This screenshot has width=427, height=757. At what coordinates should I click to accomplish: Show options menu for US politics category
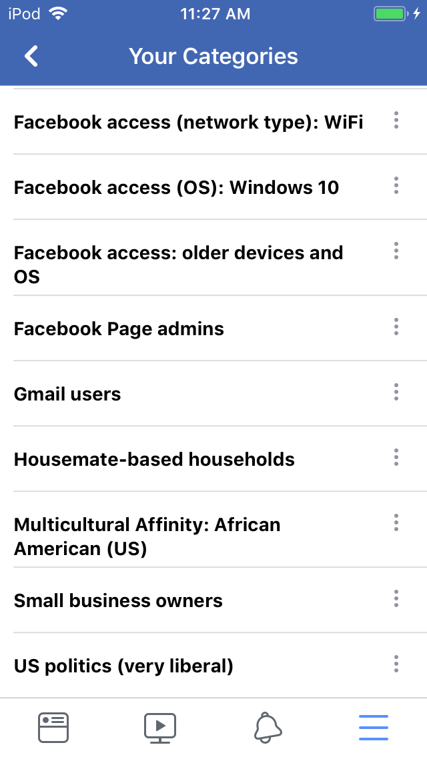(396, 664)
